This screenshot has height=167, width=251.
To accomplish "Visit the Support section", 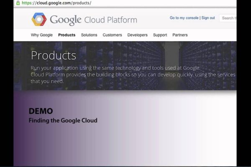I will coord(160,35).
